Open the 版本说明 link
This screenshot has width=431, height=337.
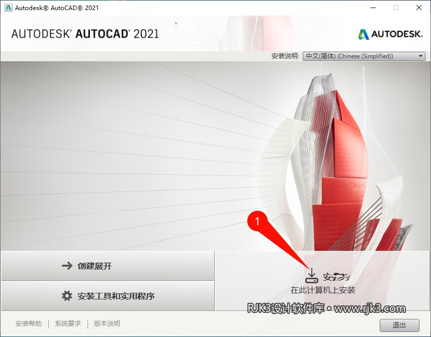107,323
